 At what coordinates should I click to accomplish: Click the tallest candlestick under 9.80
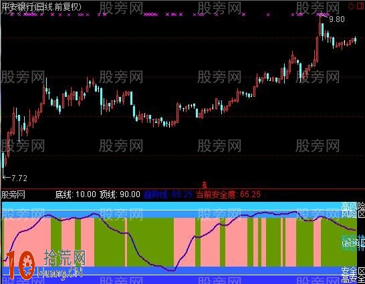tap(320, 27)
